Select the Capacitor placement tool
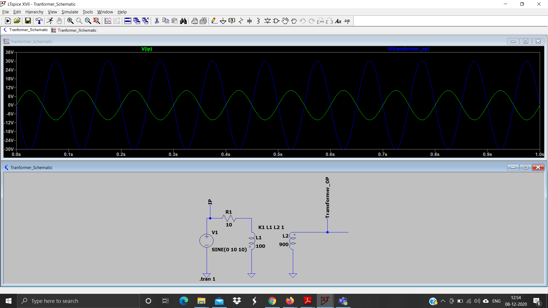 (250, 21)
